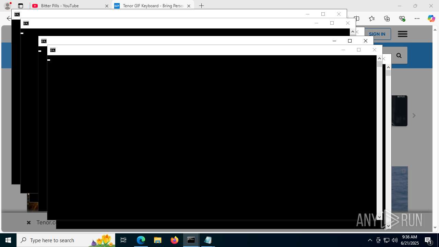Open Edge Favorites star icon
The width and height of the screenshot is (439, 247).
point(372,19)
